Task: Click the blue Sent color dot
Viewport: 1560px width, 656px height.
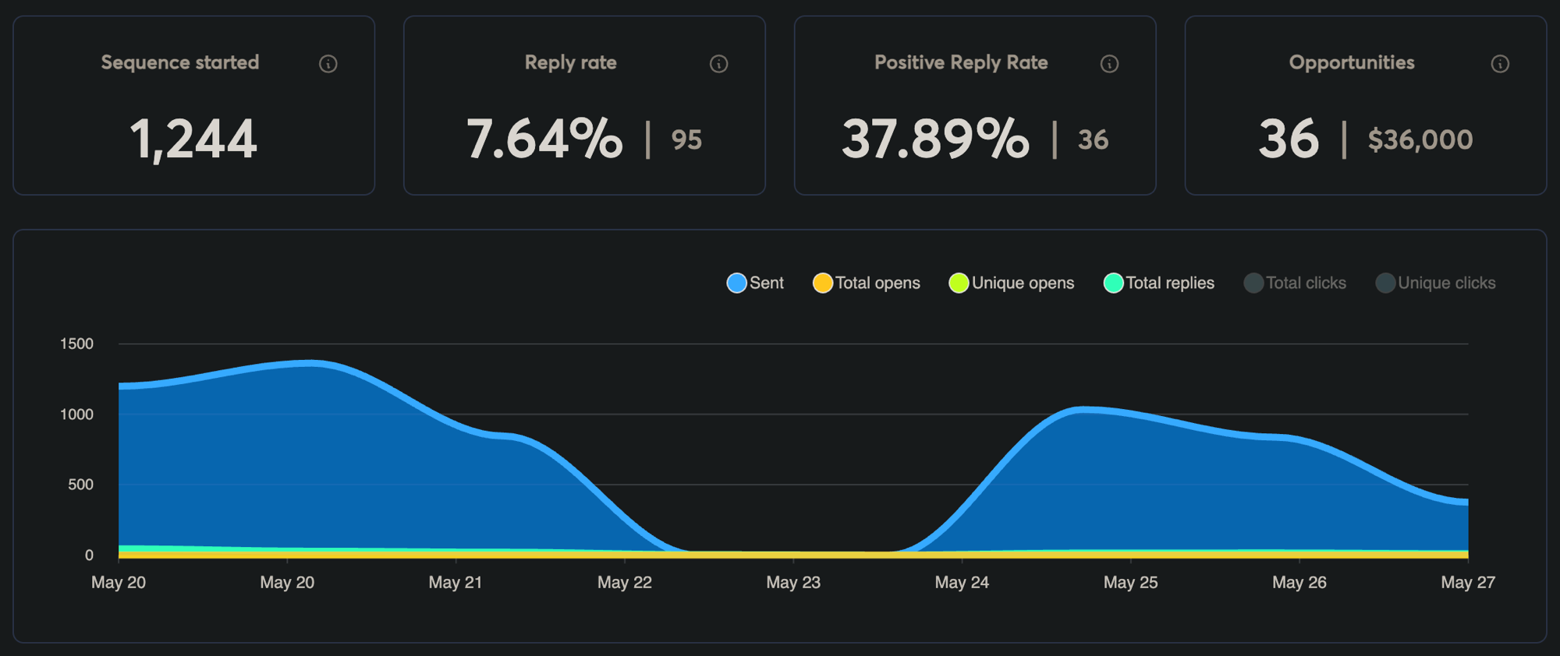Action: [x=737, y=283]
